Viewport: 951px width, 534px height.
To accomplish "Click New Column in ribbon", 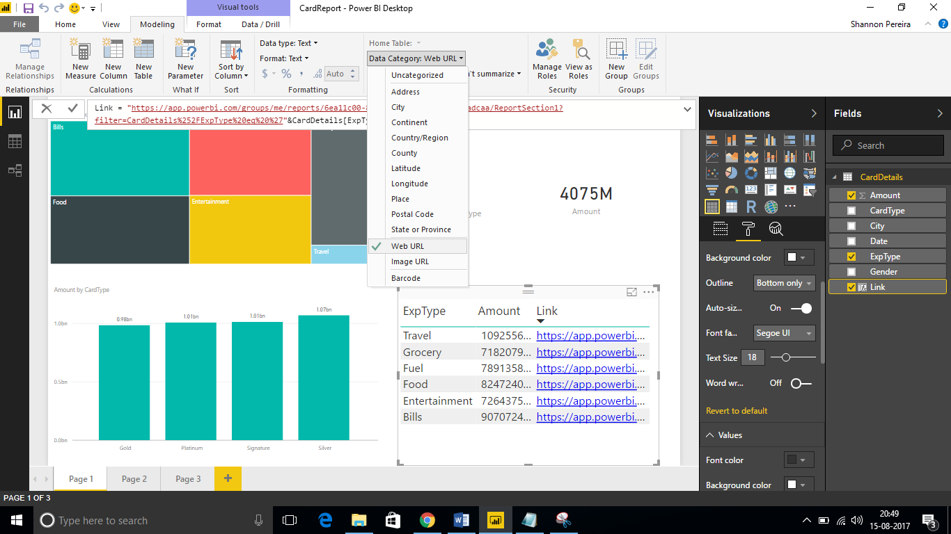I will pos(113,59).
